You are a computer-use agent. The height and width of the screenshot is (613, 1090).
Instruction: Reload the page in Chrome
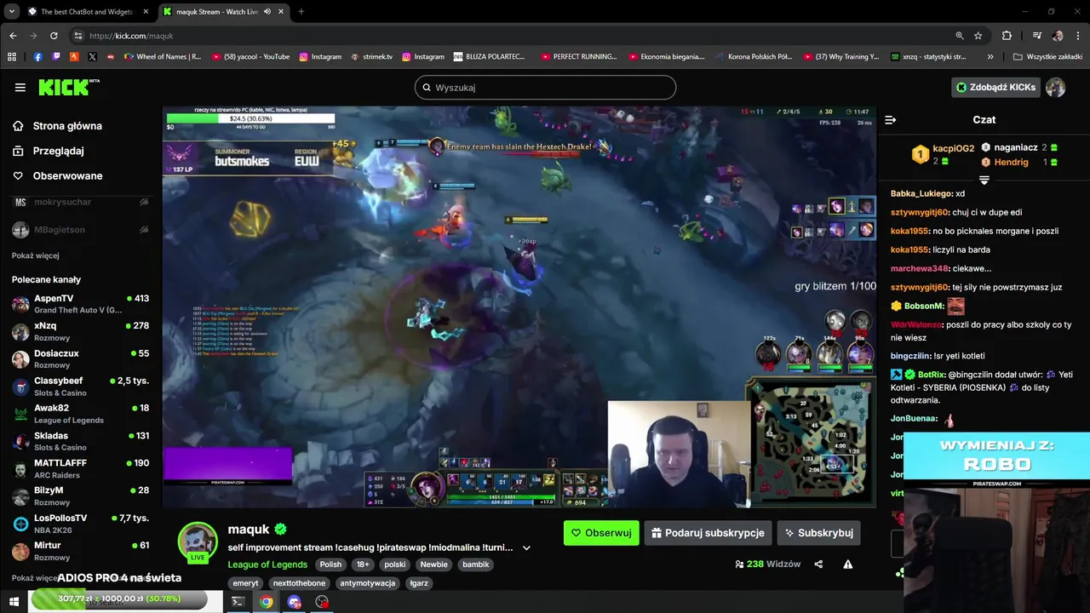click(54, 36)
